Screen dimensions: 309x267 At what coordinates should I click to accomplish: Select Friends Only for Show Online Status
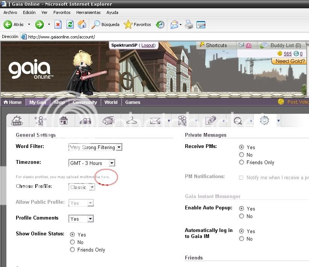tap(73, 250)
